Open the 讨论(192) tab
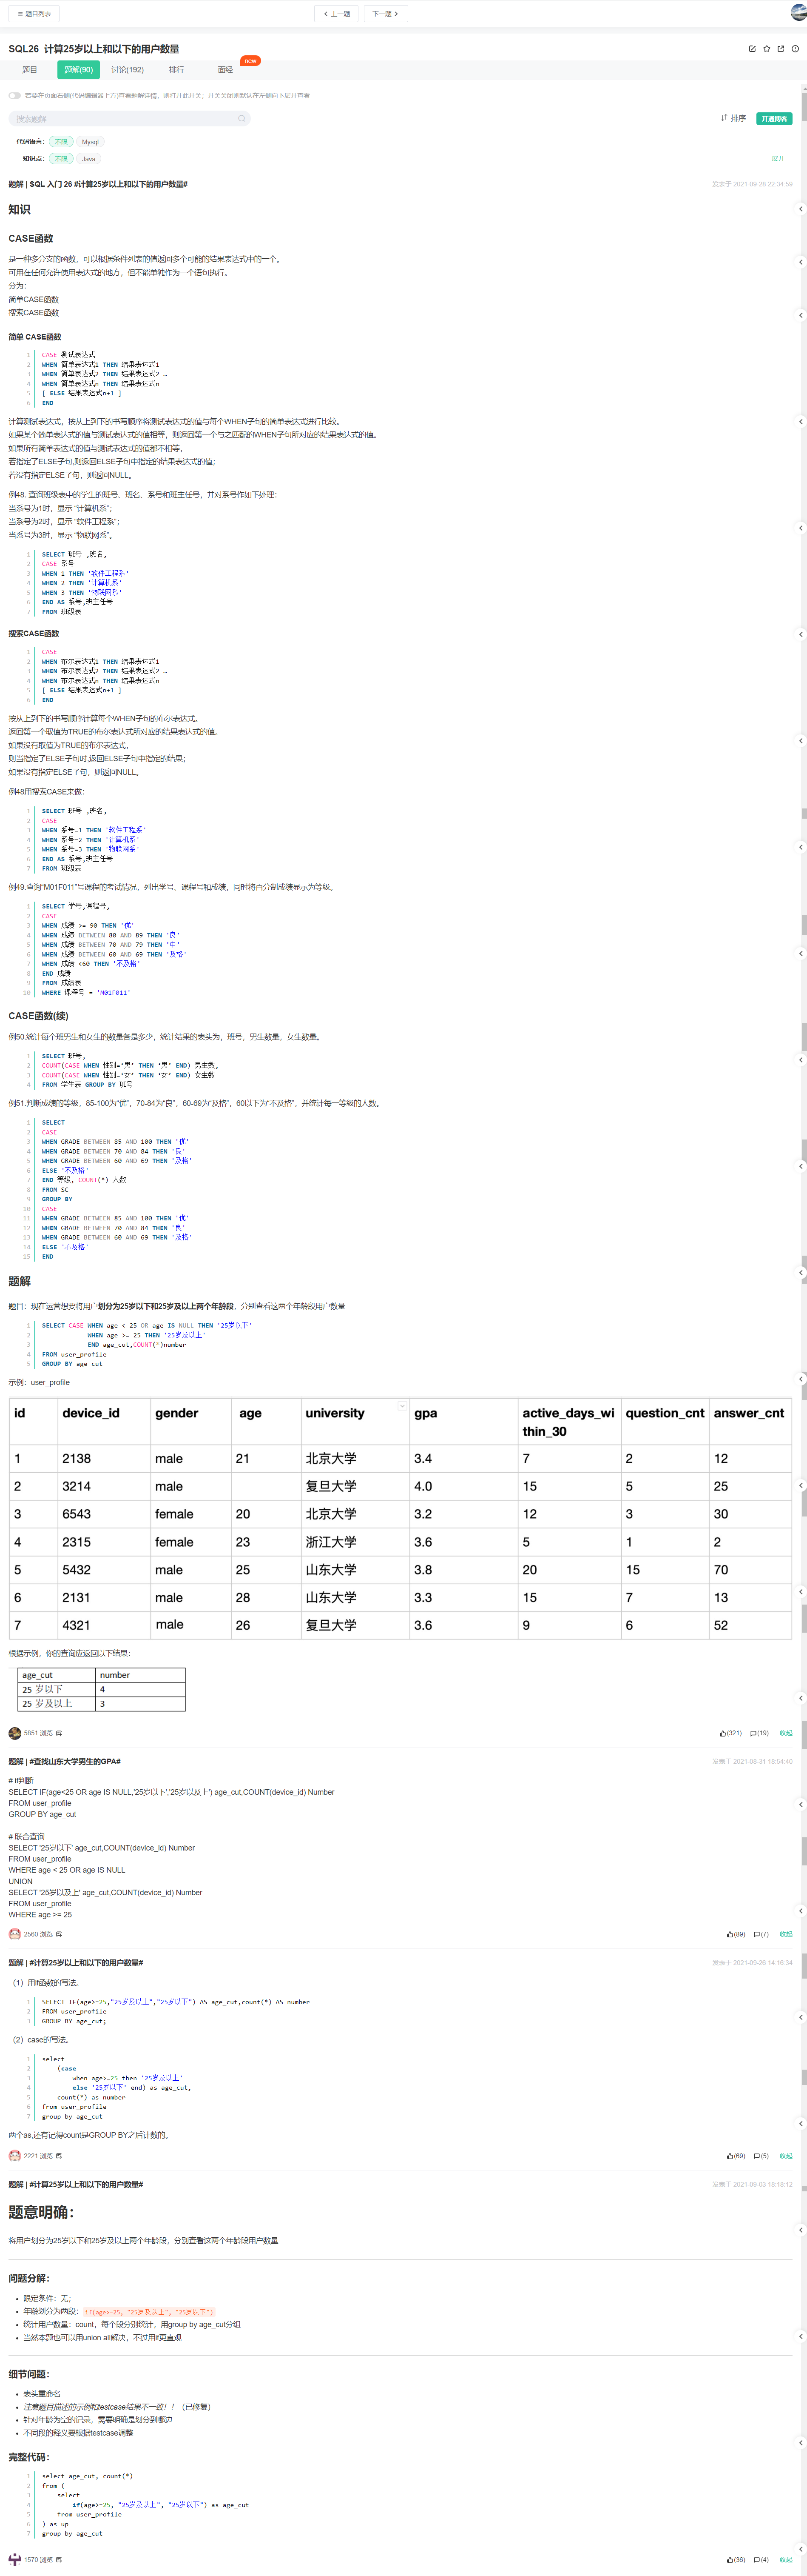 pos(128,70)
